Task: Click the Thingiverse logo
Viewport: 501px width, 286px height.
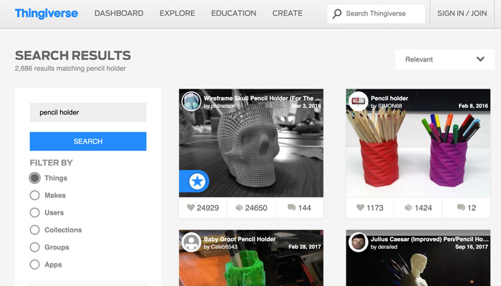Action: [x=47, y=13]
